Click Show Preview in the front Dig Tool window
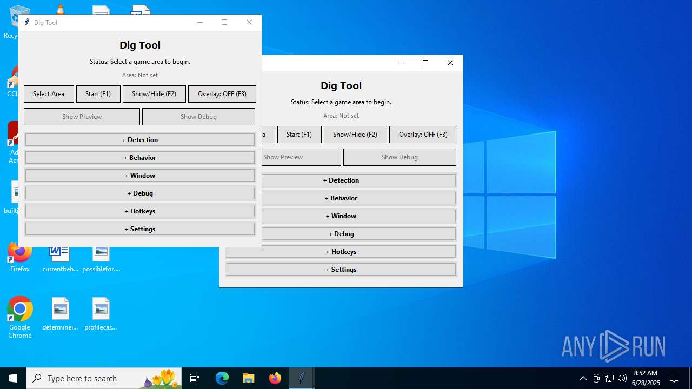The width and height of the screenshot is (692, 389). [82, 117]
